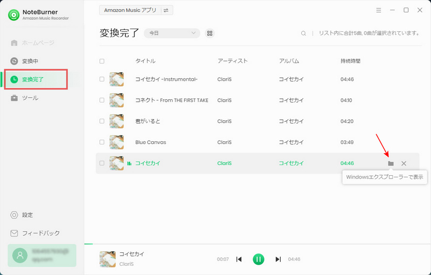
Task: Check コネクト - From THE FIRST TAKE checkbox
Action: coord(102,100)
